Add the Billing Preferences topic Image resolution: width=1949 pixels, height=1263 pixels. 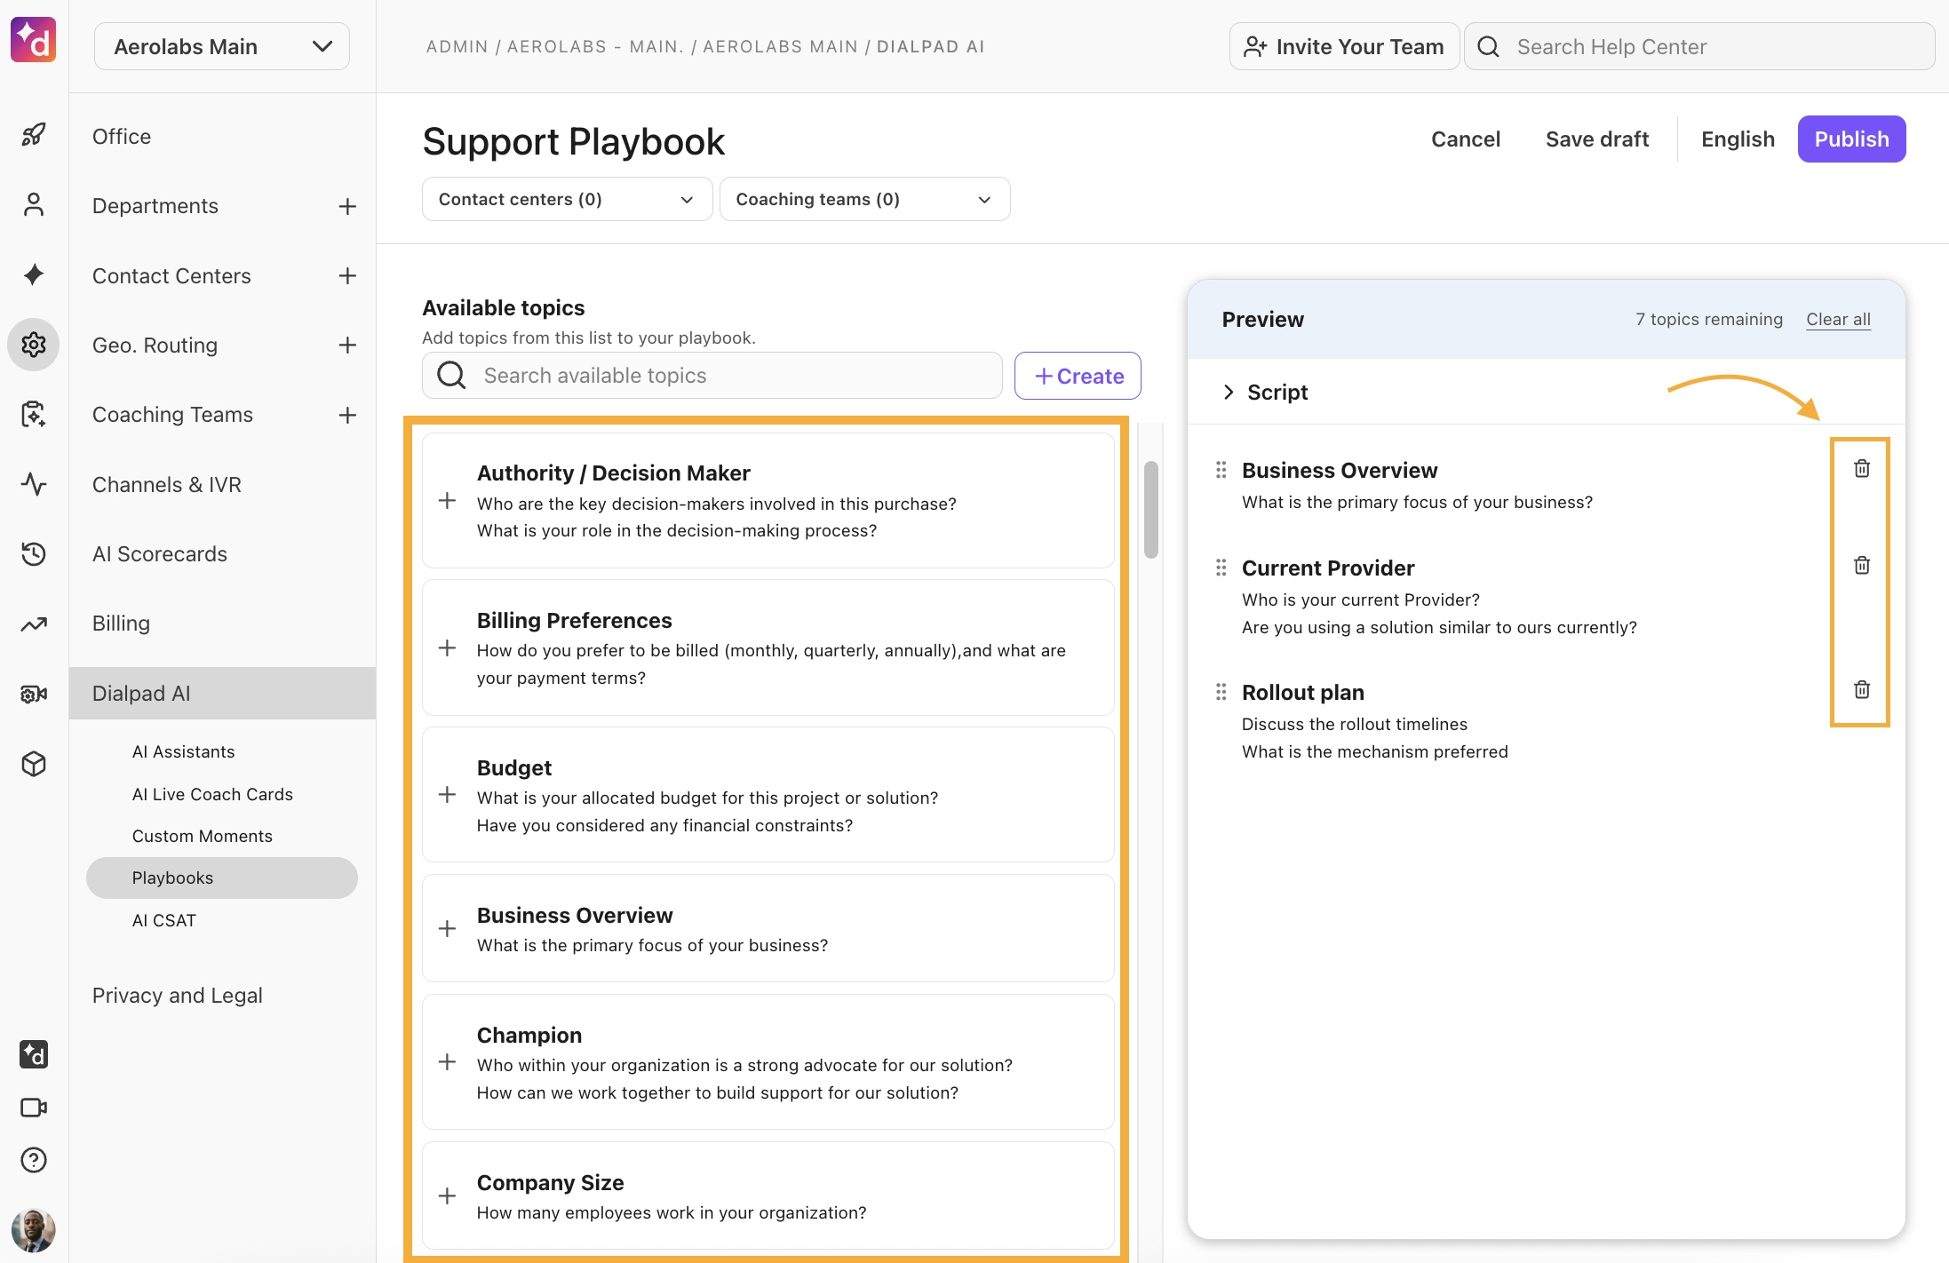point(448,648)
